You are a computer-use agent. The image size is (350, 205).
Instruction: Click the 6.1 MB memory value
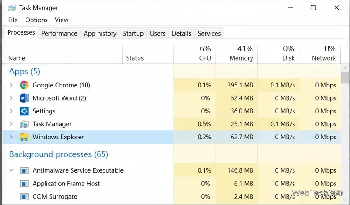click(244, 184)
